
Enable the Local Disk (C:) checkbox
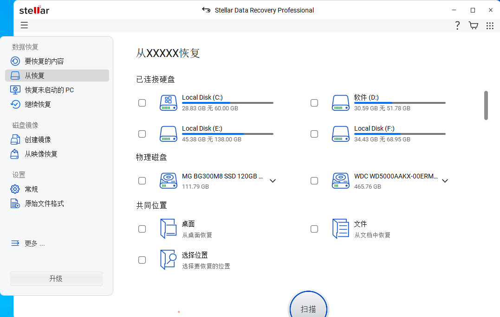coord(142,102)
